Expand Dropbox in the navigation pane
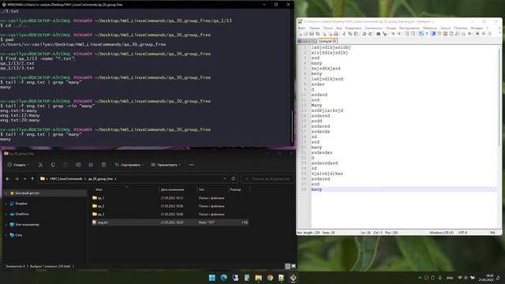Image resolution: width=505 pixels, height=284 pixels. (x=6, y=204)
